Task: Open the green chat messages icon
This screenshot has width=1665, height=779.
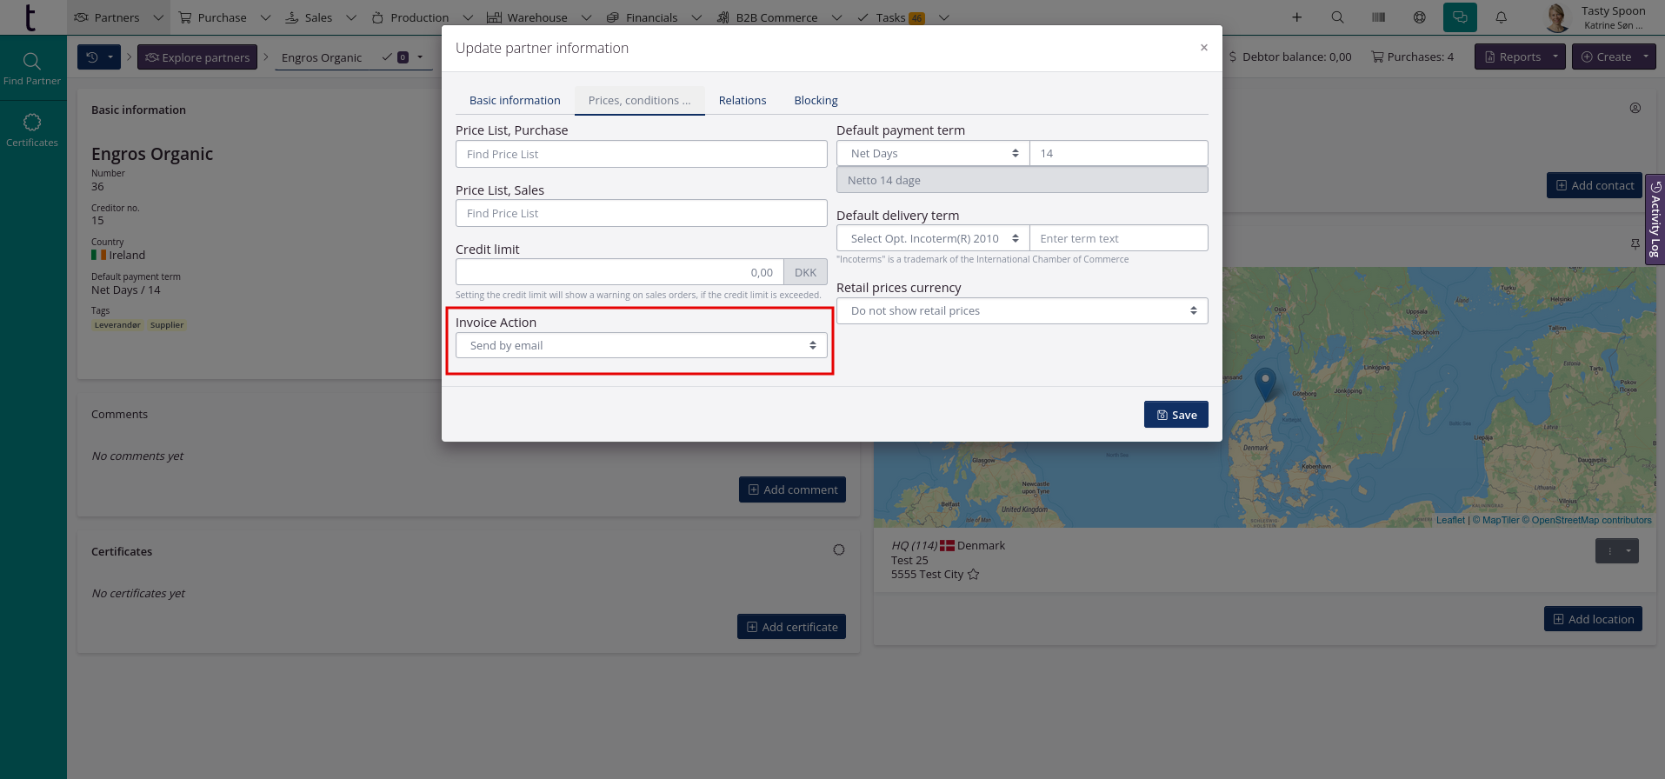Action: coord(1460,17)
